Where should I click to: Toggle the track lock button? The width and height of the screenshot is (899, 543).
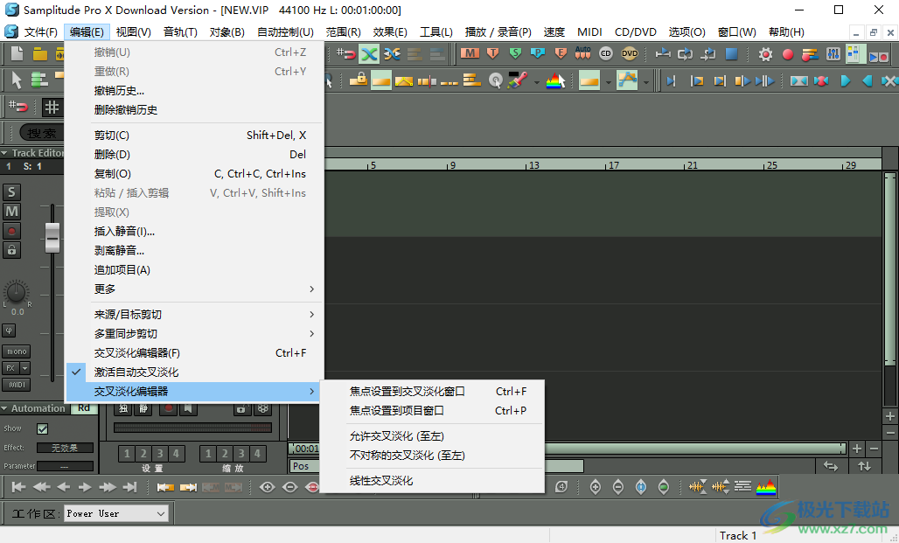(11, 250)
